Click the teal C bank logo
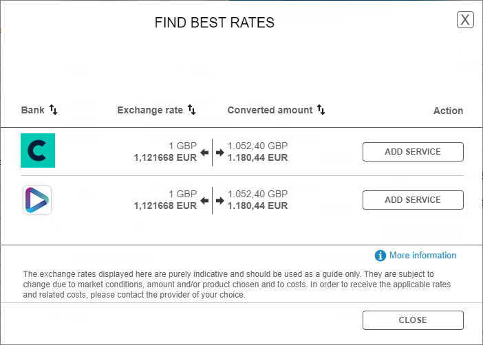 38,151
